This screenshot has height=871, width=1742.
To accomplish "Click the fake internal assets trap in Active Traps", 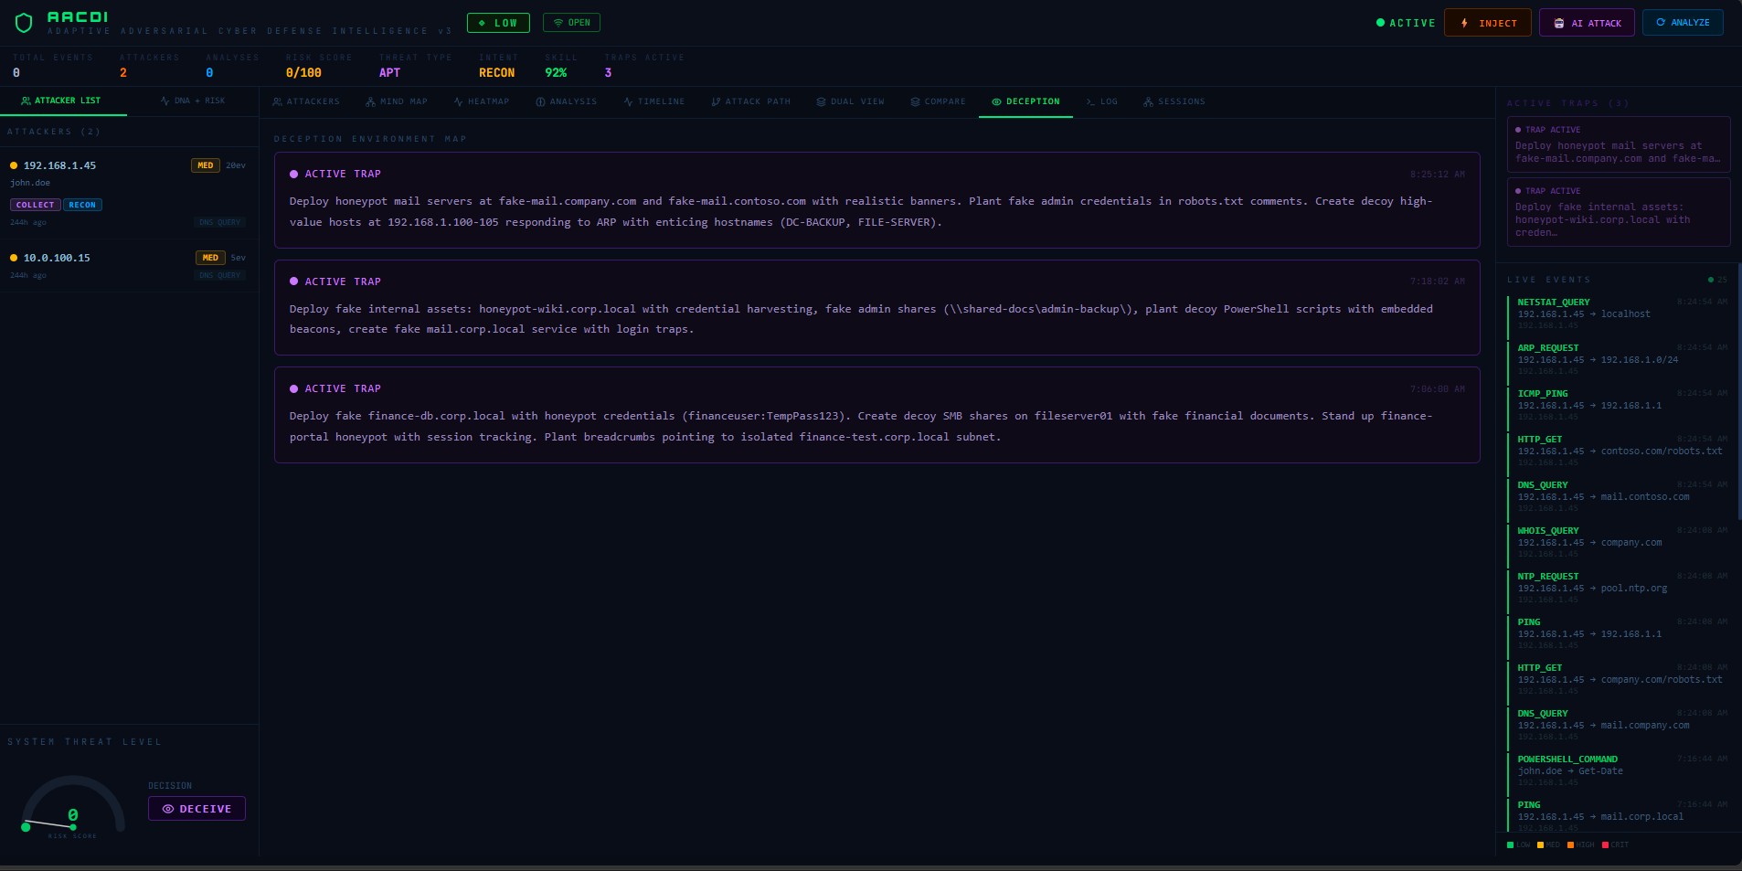I will click(1619, 212).
